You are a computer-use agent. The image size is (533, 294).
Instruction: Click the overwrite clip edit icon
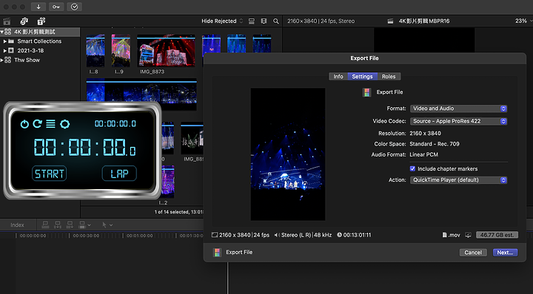[82, 225]
